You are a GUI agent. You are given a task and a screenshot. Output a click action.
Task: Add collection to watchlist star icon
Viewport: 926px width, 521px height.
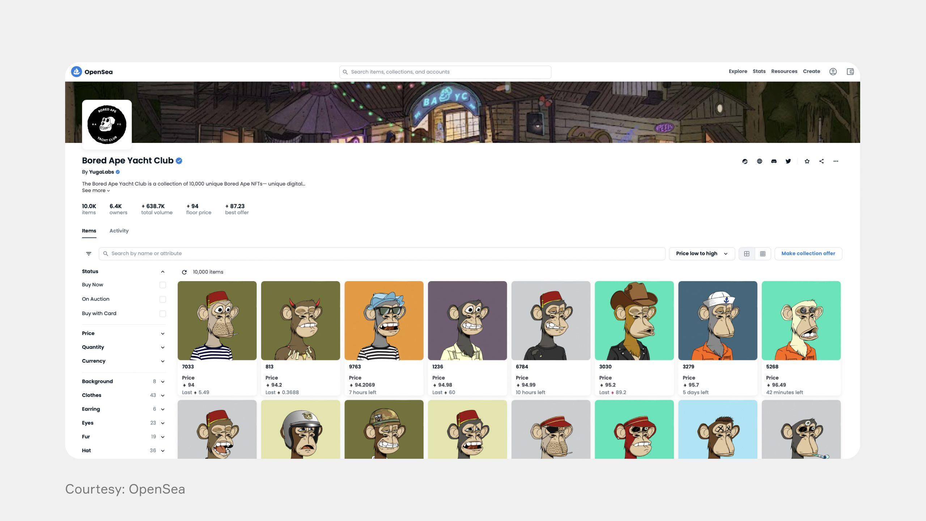click(807, 161)
